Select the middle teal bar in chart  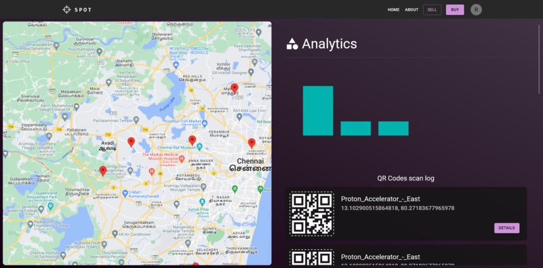click(356, 129)
